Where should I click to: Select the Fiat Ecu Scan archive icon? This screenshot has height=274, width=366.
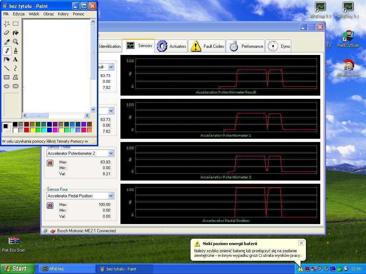[14, 244]
